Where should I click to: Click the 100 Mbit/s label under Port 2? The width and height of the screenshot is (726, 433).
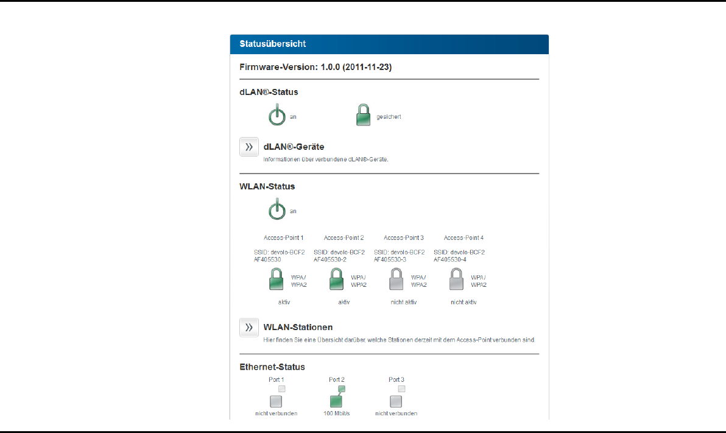pos(337,413)
